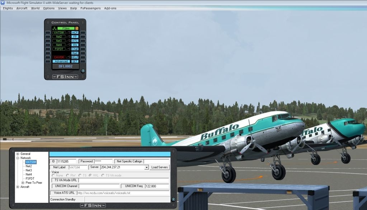Screen dimensions: 367x210
Task: Click the HELP button in Control Panel
Action: pos(75,57)
